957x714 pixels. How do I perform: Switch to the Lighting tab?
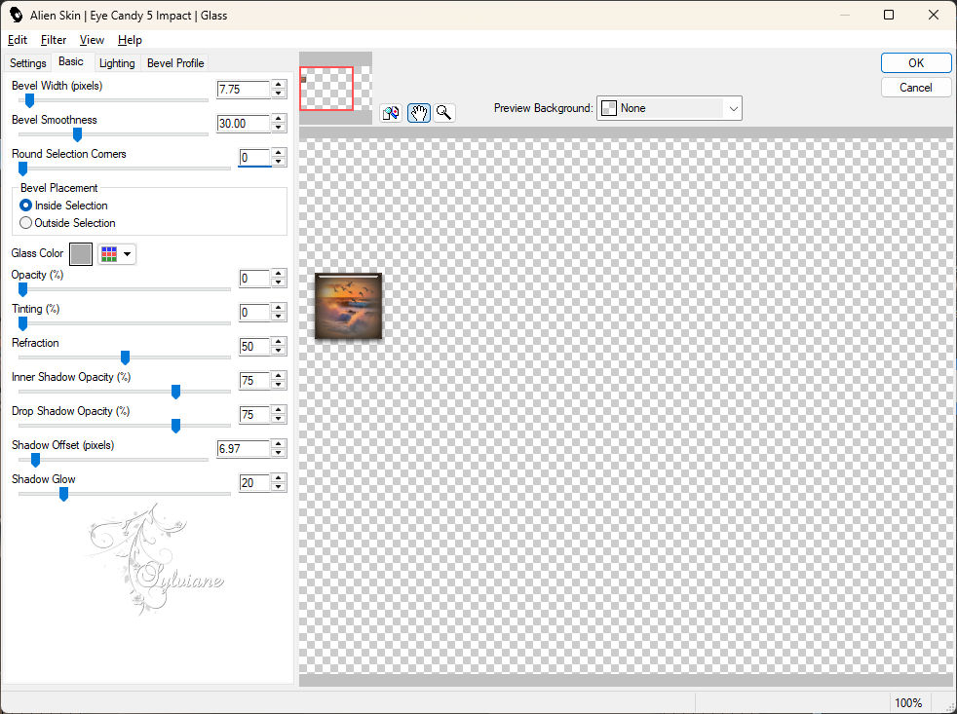117,63
